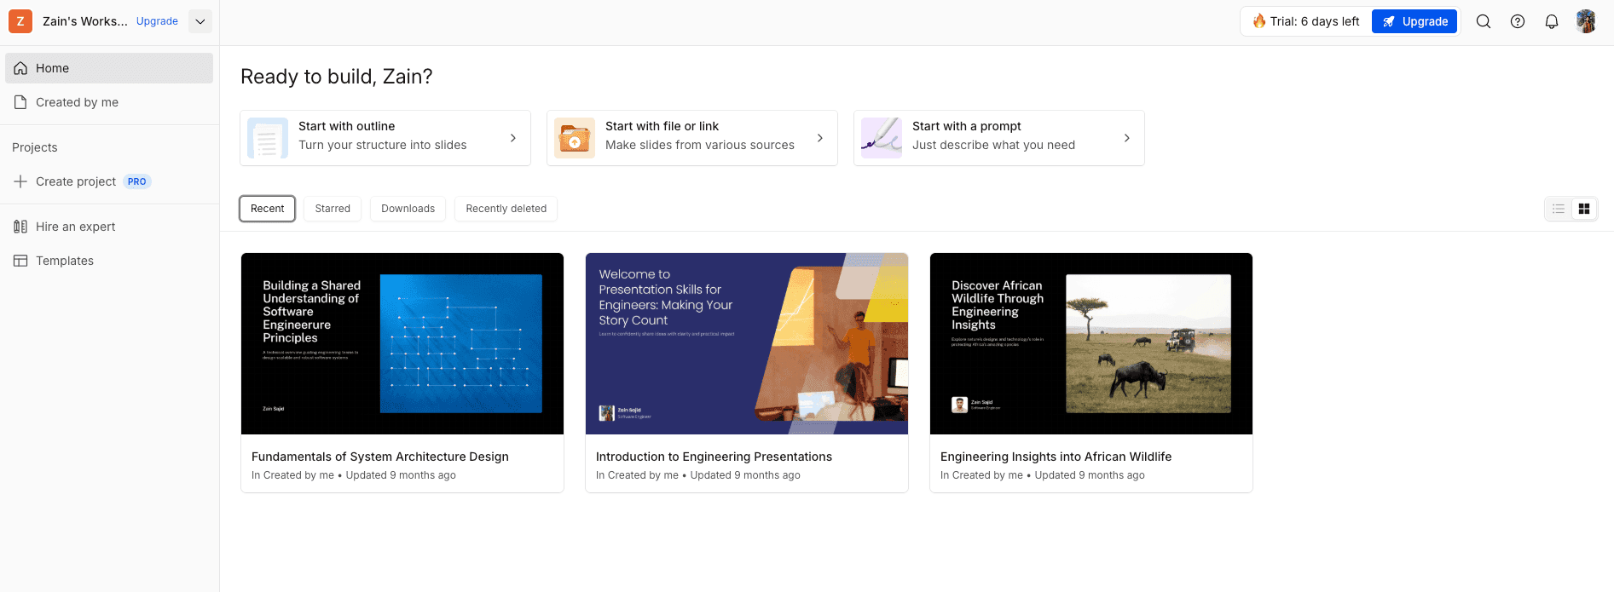Choose Start with a prompt card

[x=999, y=138]
